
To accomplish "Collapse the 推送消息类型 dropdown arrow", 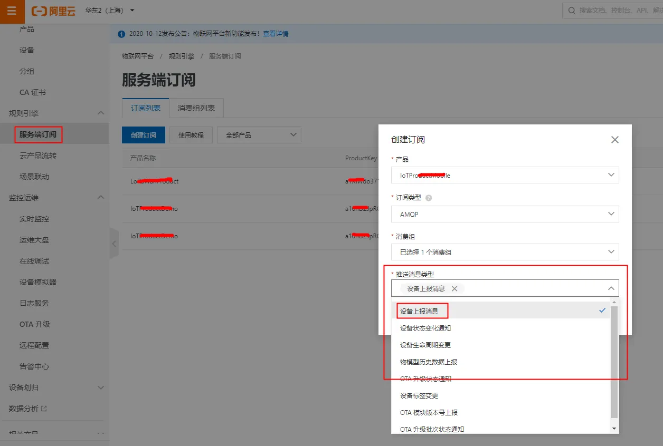I will click(x=611, y=288).
